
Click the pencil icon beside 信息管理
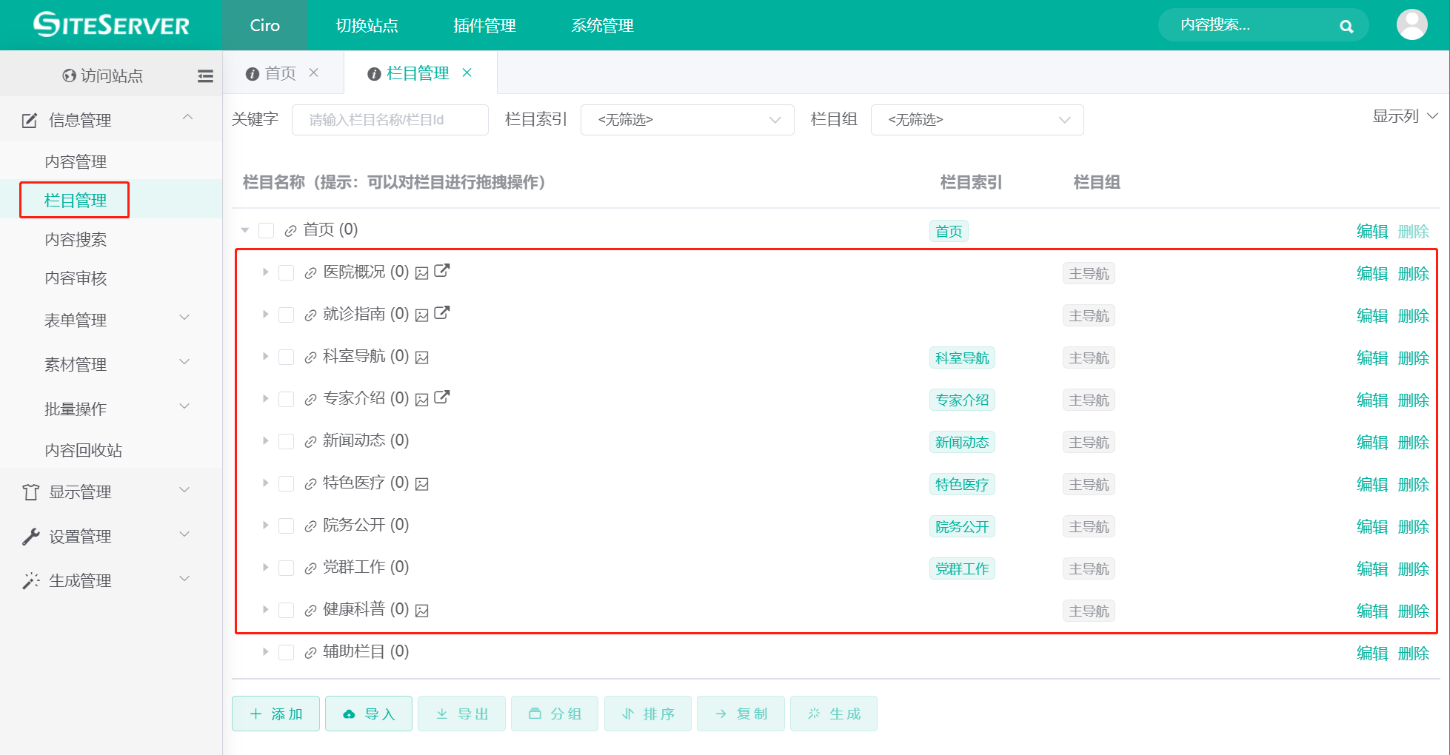tap(29, 119)
